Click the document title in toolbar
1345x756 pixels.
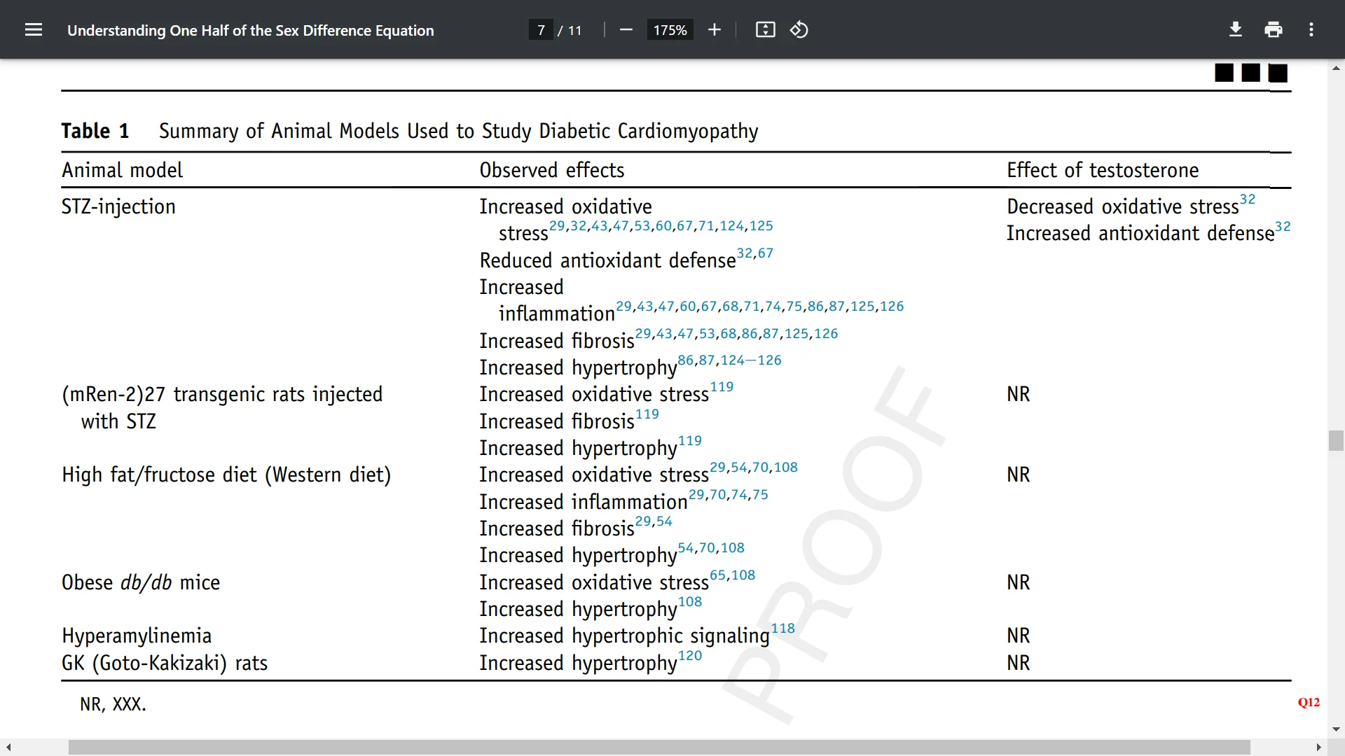251,30
